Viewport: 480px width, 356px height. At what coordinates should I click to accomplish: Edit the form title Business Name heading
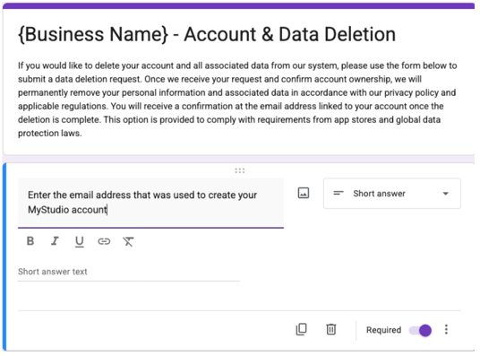(x=207, y=34)
